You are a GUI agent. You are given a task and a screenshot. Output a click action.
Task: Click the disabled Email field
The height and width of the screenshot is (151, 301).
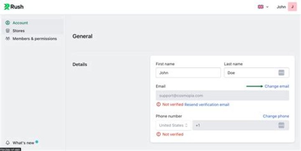pyautogui.click(x=222, y=96)
